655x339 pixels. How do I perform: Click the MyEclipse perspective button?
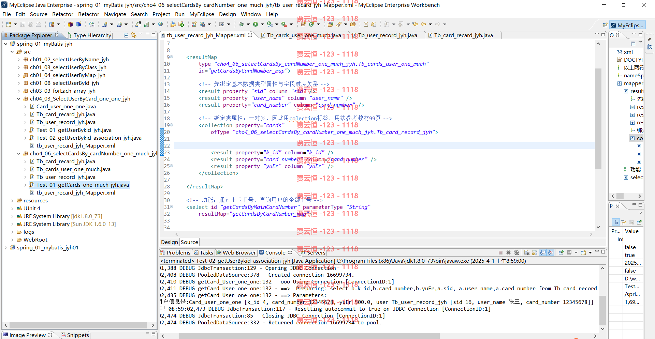pos(627,25)
